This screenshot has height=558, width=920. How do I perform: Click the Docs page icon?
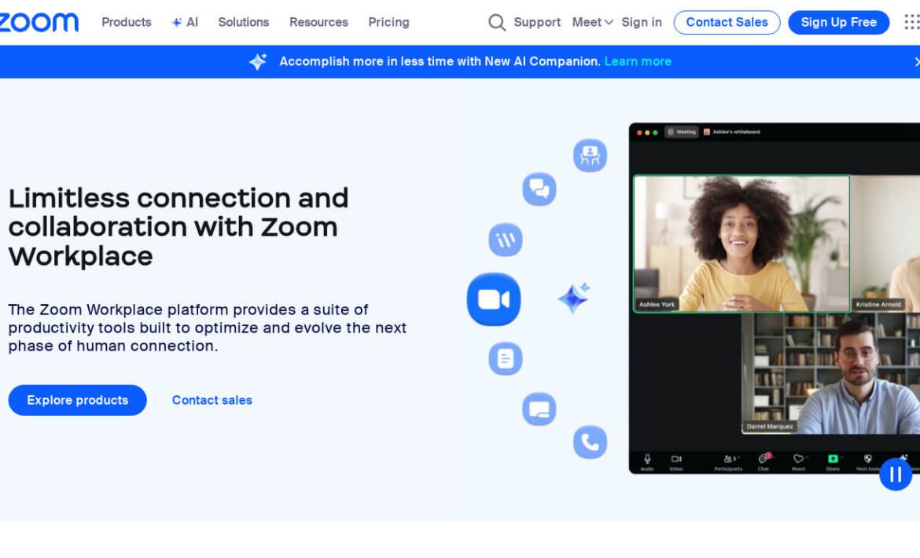pos(505,358)
